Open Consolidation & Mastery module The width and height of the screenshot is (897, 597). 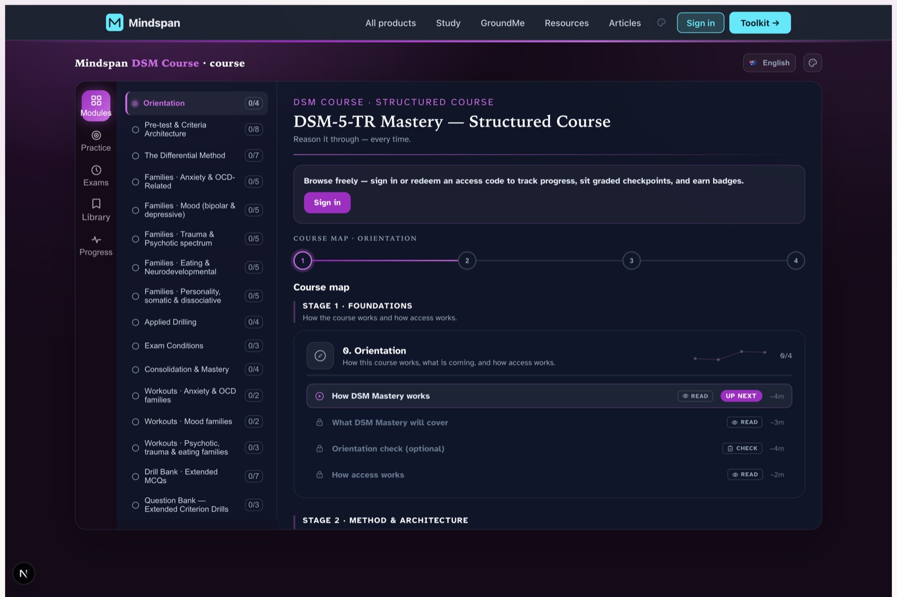(197, 370)
